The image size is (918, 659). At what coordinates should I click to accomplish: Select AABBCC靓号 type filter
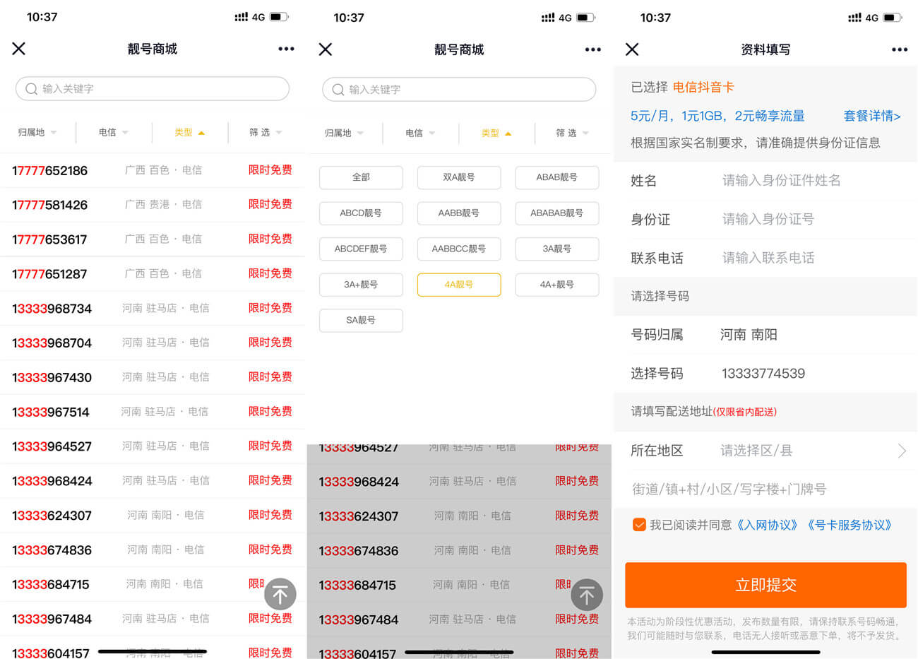pos(459,249)
